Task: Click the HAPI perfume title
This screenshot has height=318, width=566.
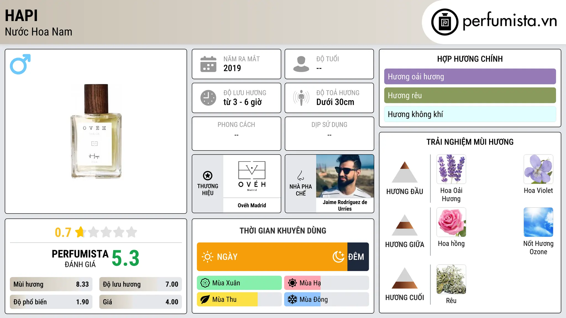Action: (21, 15)
